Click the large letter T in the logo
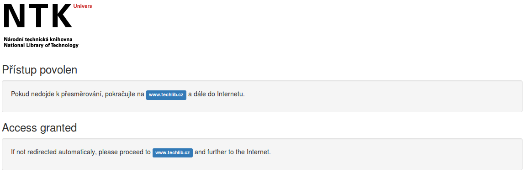The image size is (529, 178). coord(38,16)
